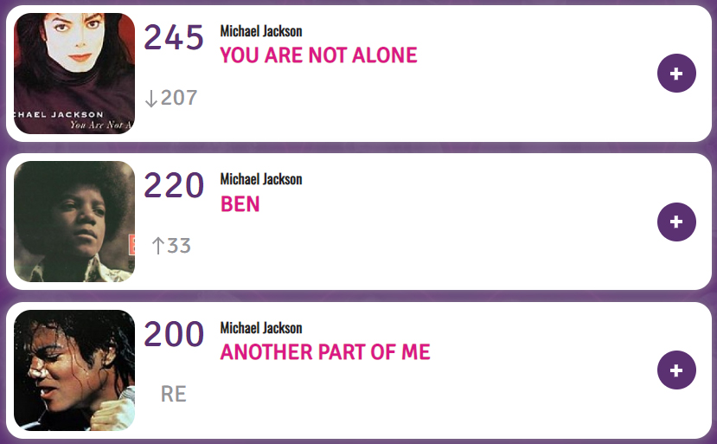Screen dimensions: 717x444
Task: Click the up arrow 33 movement indicator
Action: pos(171,246)
